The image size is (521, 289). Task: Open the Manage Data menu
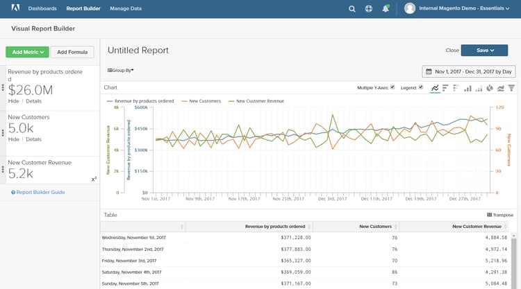click(x=126, y=9)
